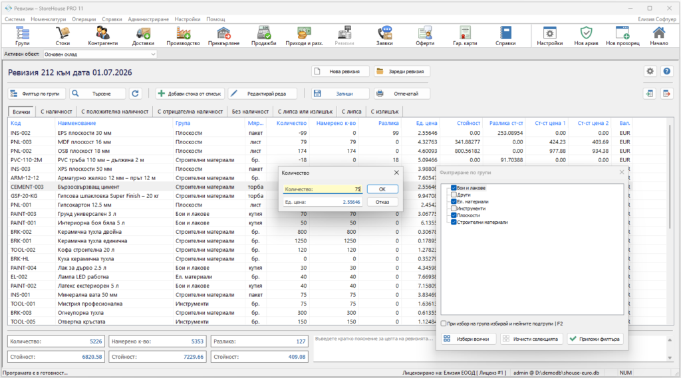Open the Групи toolbar icon
This screenshot has height=378, width=681.
click(x=22, y=36)
